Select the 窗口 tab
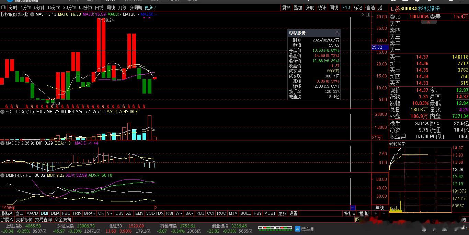The width and height of the screenshot is (469, 235). (19, 213)
